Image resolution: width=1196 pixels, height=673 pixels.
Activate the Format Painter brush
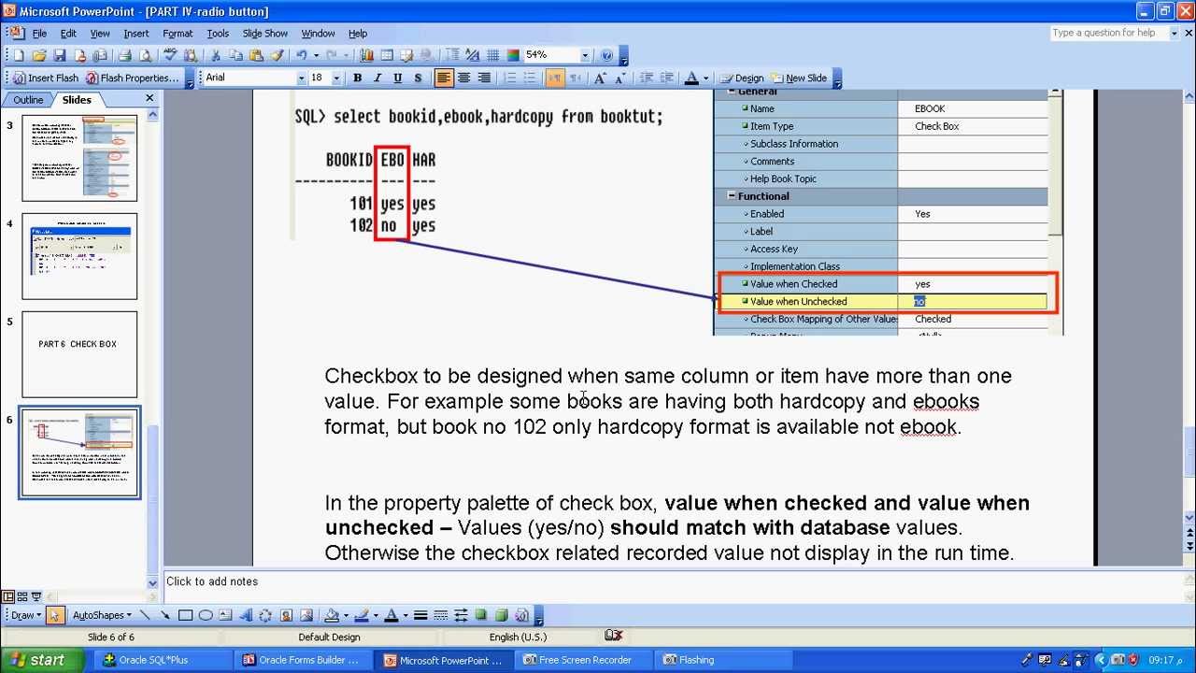tap(278, 55)
